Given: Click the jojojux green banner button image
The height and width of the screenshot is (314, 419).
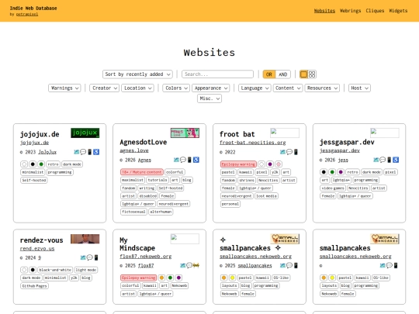Looking at the screenshot, I should [x=85, y=133].
